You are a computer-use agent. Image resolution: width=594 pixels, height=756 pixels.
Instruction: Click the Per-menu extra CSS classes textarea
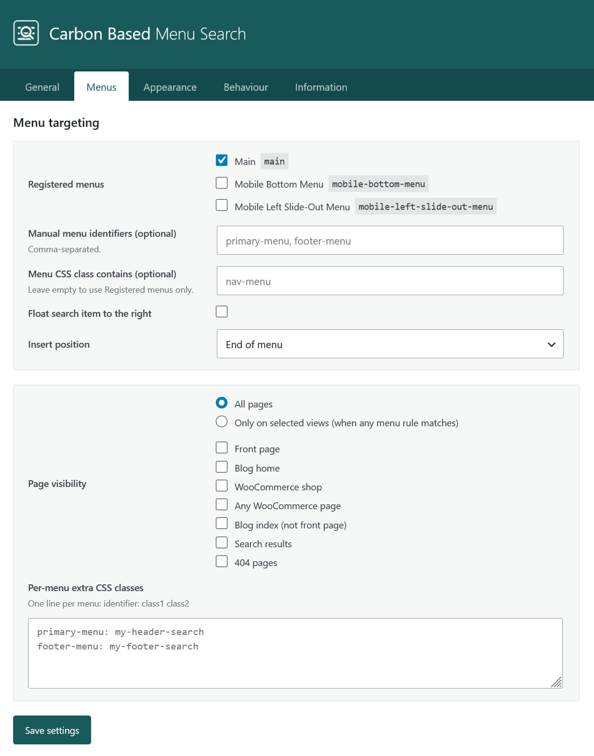(x=295, y=653)
